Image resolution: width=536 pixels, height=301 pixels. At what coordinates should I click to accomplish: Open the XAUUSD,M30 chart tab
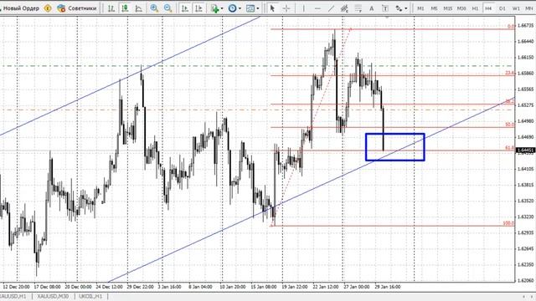[53, 296]
